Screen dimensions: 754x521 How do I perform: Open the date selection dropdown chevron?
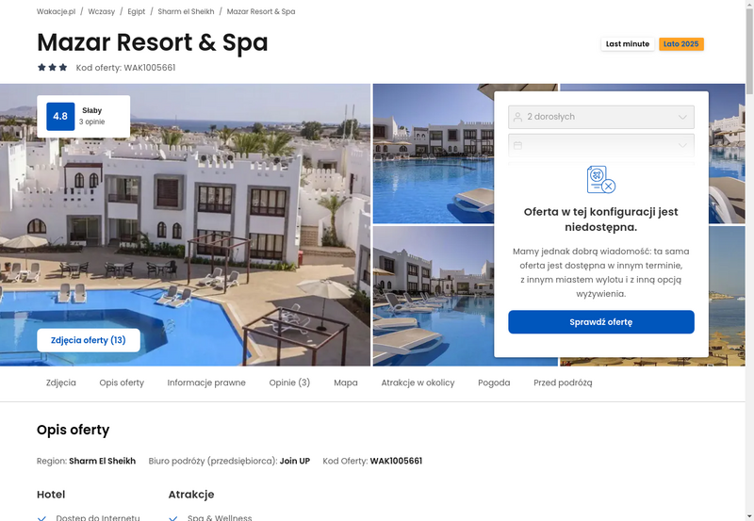click(x=682, y=145)
